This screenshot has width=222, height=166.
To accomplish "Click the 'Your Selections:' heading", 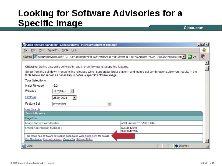I will tap(36, 81).
